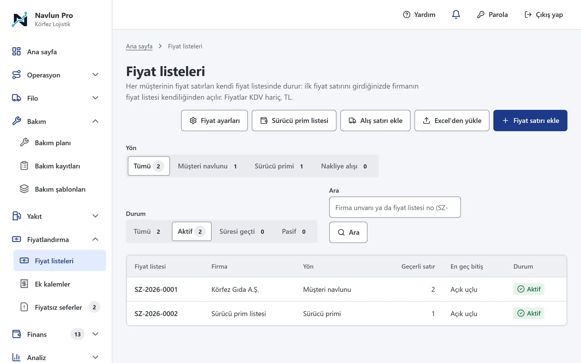Click the gear icon in Fiyat ayarları
Viewport: 581px width, 363px height.
193,121
